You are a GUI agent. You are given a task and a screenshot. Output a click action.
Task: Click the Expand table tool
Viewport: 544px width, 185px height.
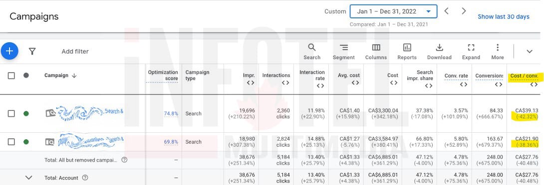(471, 52)
